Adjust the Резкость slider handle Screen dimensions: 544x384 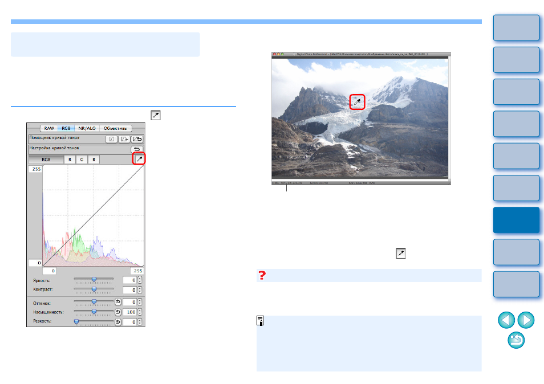76,322
